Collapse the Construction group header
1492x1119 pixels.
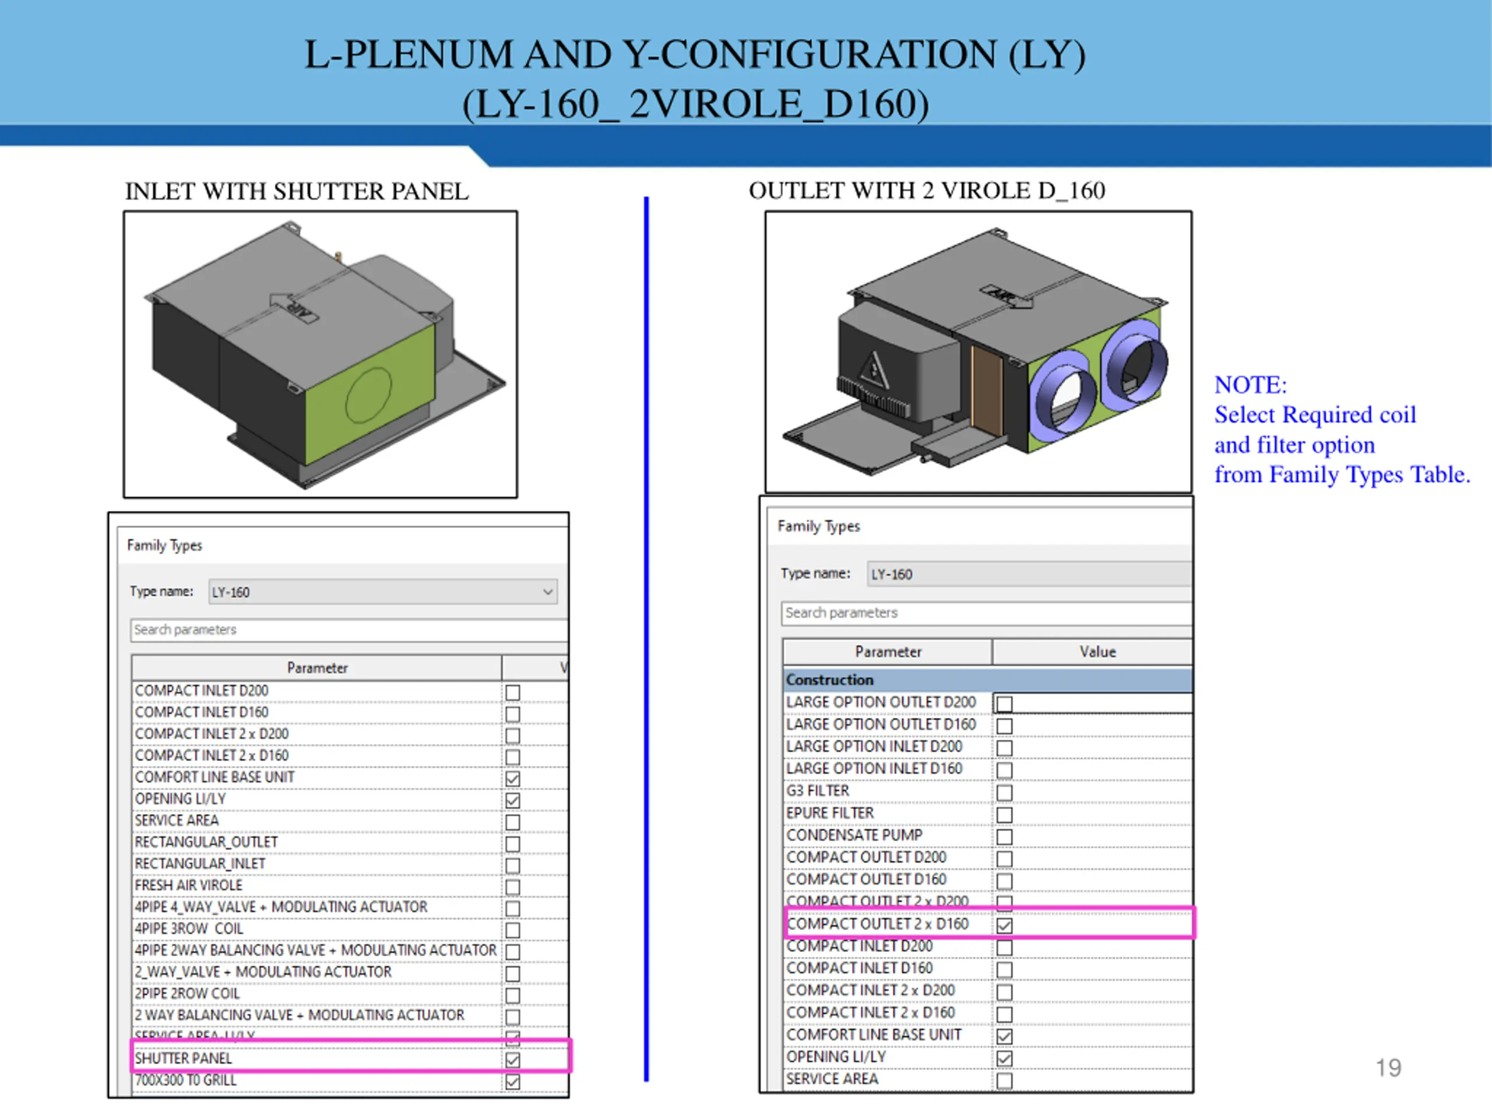pyautogui.click(x=830, y=680)
